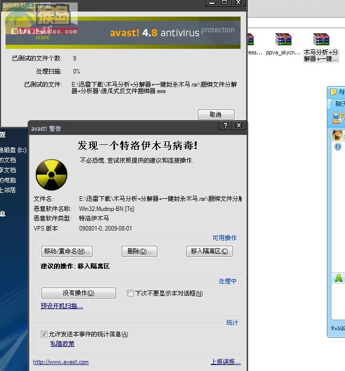Image resolution: width=345 pixels, height=371 pixels.
Task: Report a false positive via 上报误报
Action: coord(226,362)
